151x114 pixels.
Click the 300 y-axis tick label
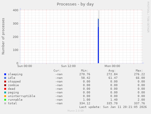tap(15, 24)
